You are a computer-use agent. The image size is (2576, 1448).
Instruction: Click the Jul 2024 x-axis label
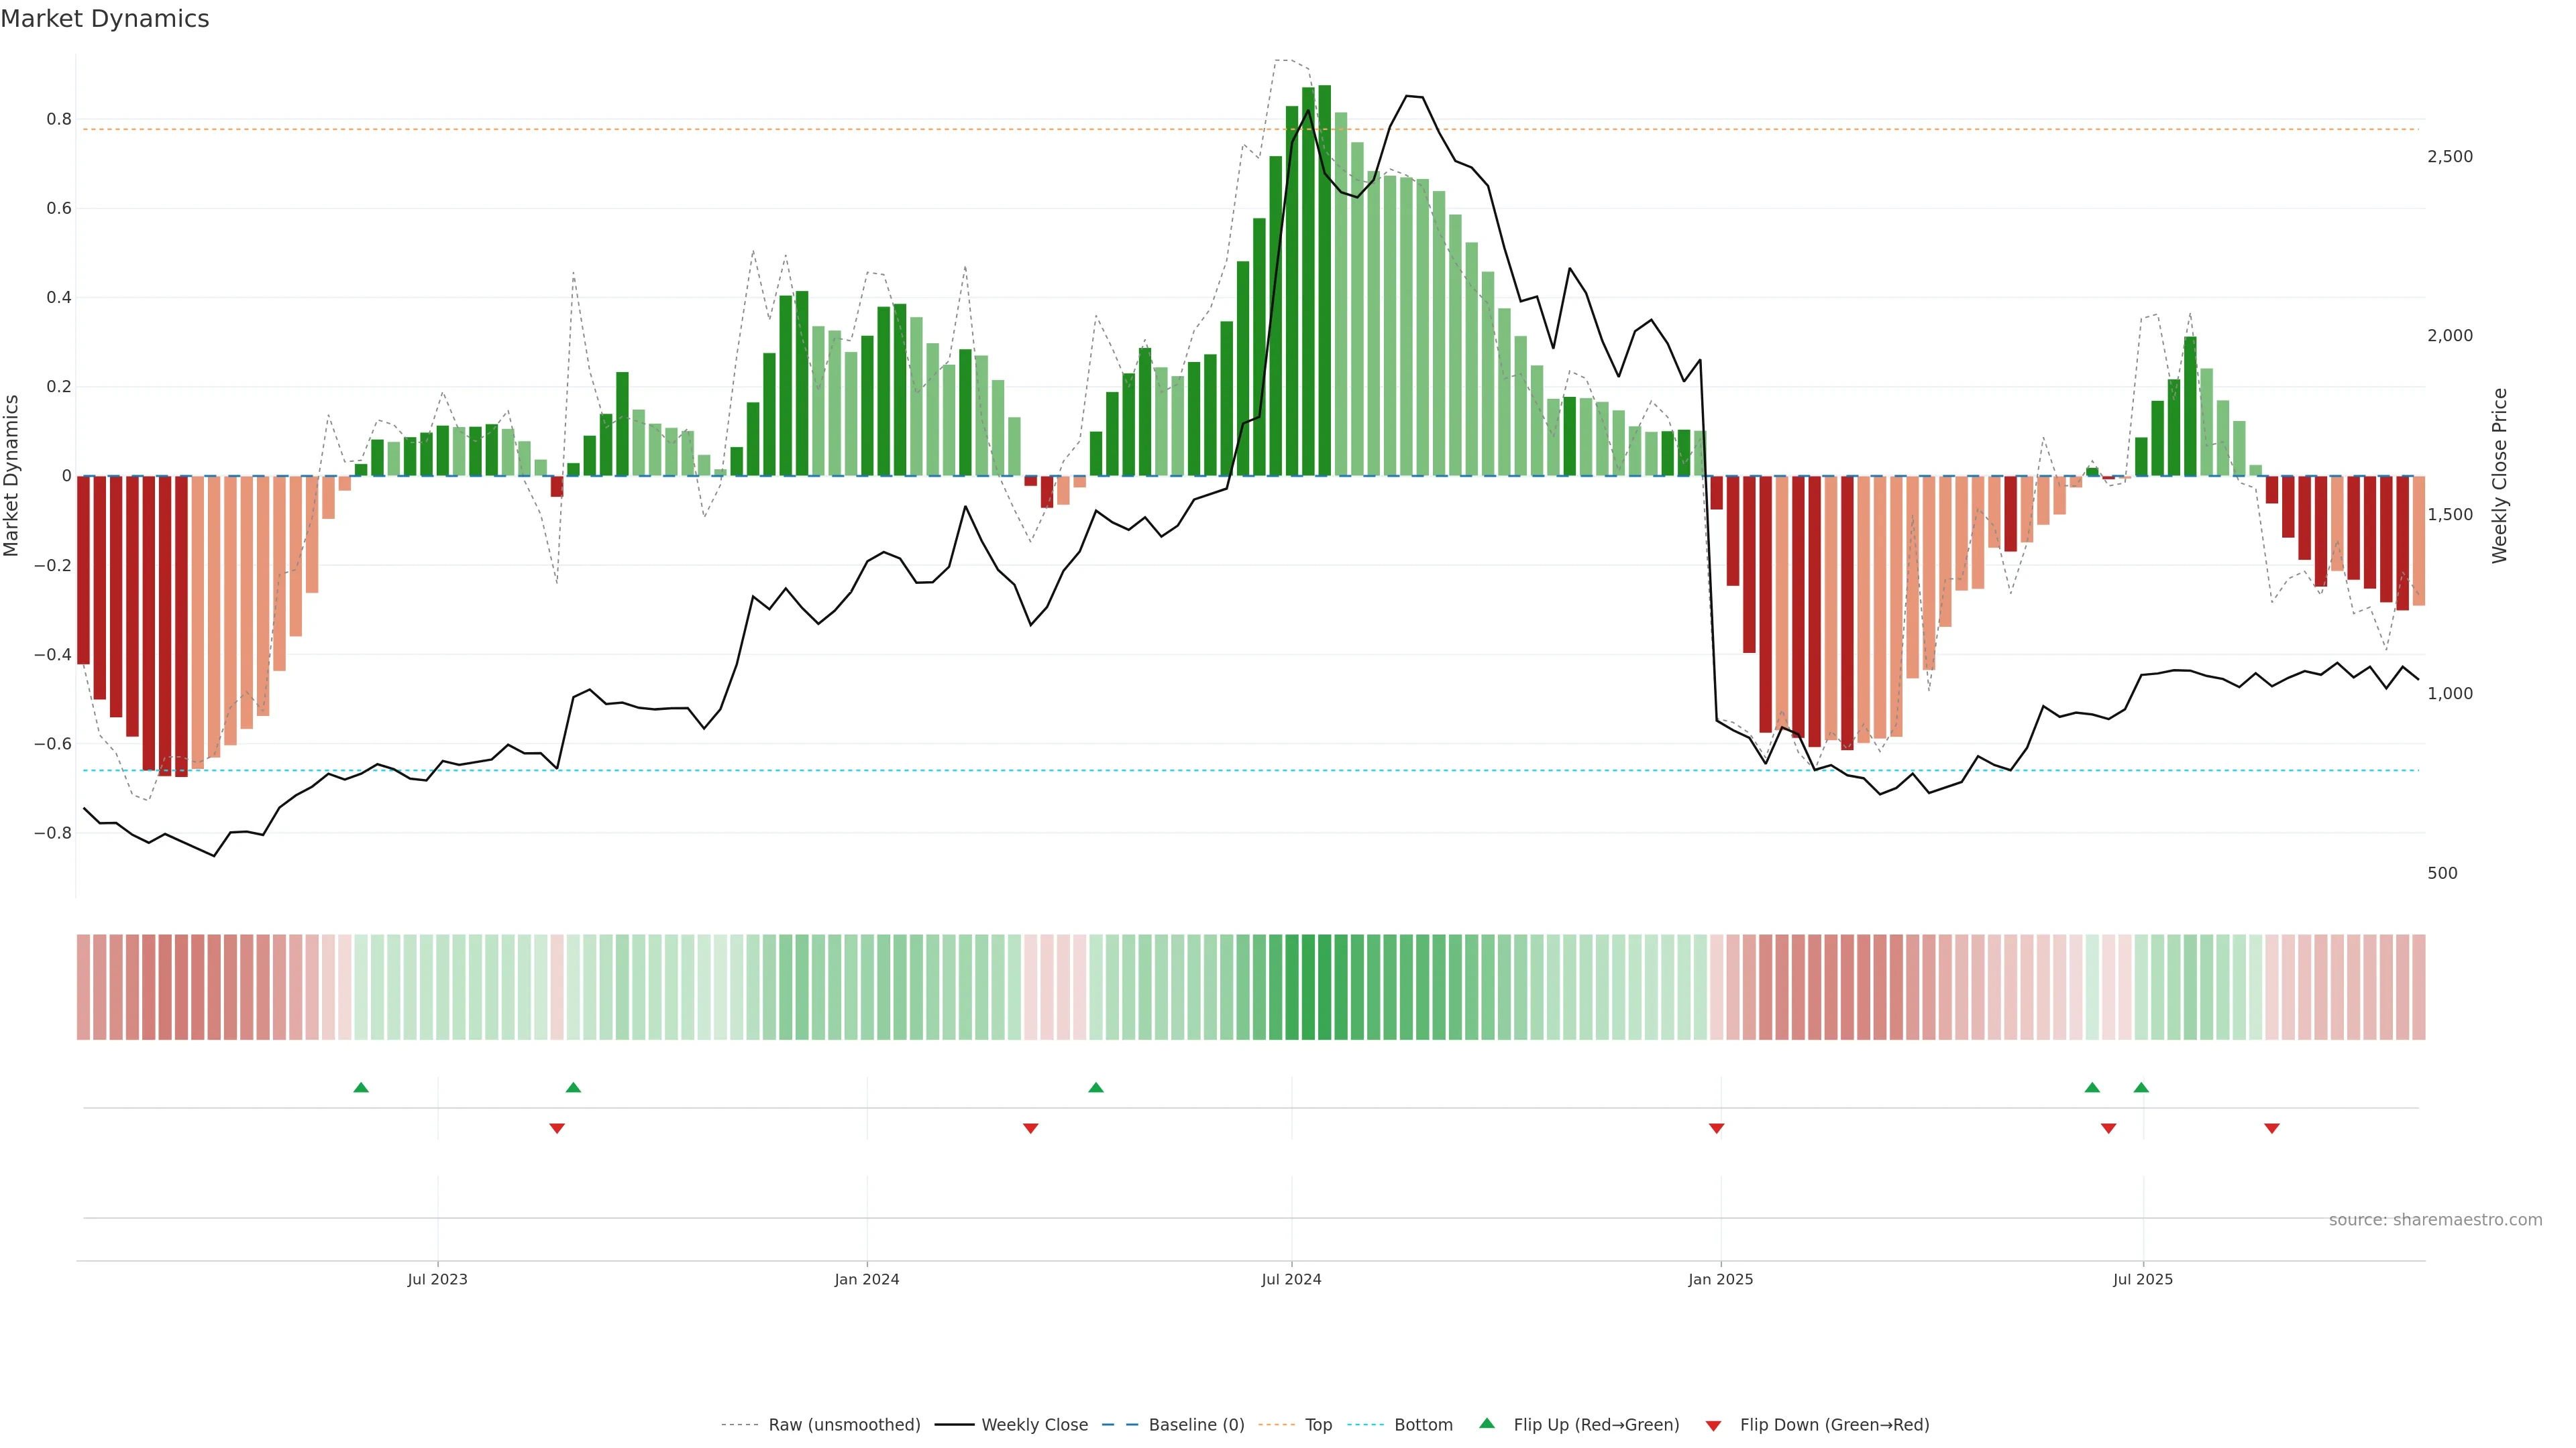[x=1291, y=1279]
